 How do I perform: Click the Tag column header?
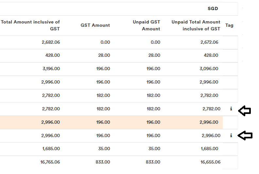coord(229,25)
